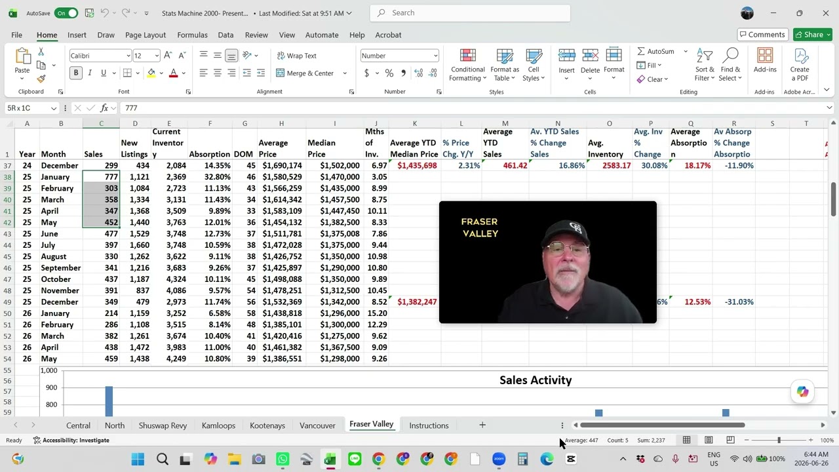Expand the Merge & Center dropdown arrow
The image size is (839, 472).
(345, 73)
